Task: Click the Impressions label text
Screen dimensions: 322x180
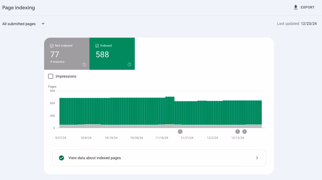Action: coord(66,76)
